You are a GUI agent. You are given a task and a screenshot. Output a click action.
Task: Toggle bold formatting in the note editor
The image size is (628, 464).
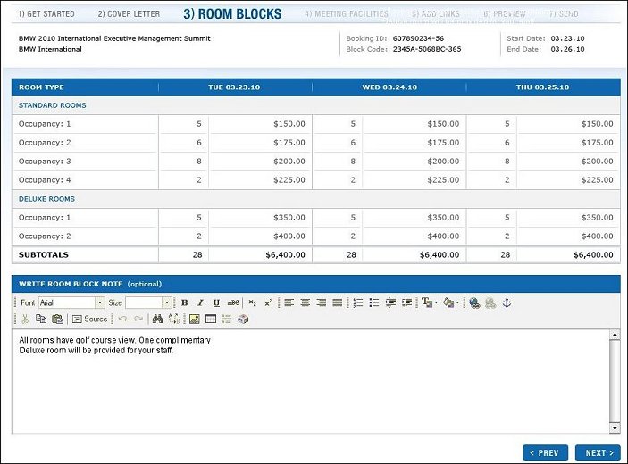[x=184, y=303]
